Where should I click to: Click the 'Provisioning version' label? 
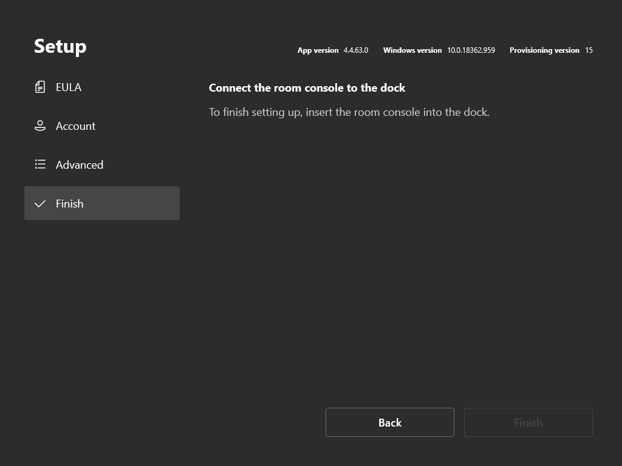click(x=544, y=50)
